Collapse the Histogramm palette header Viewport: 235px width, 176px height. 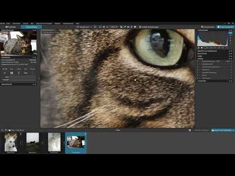pyautogui.click(x=214, y=30)
